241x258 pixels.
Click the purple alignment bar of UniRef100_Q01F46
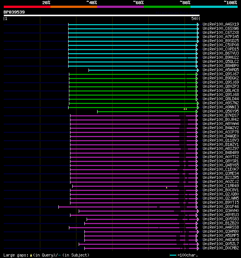[x=127, y=207]
